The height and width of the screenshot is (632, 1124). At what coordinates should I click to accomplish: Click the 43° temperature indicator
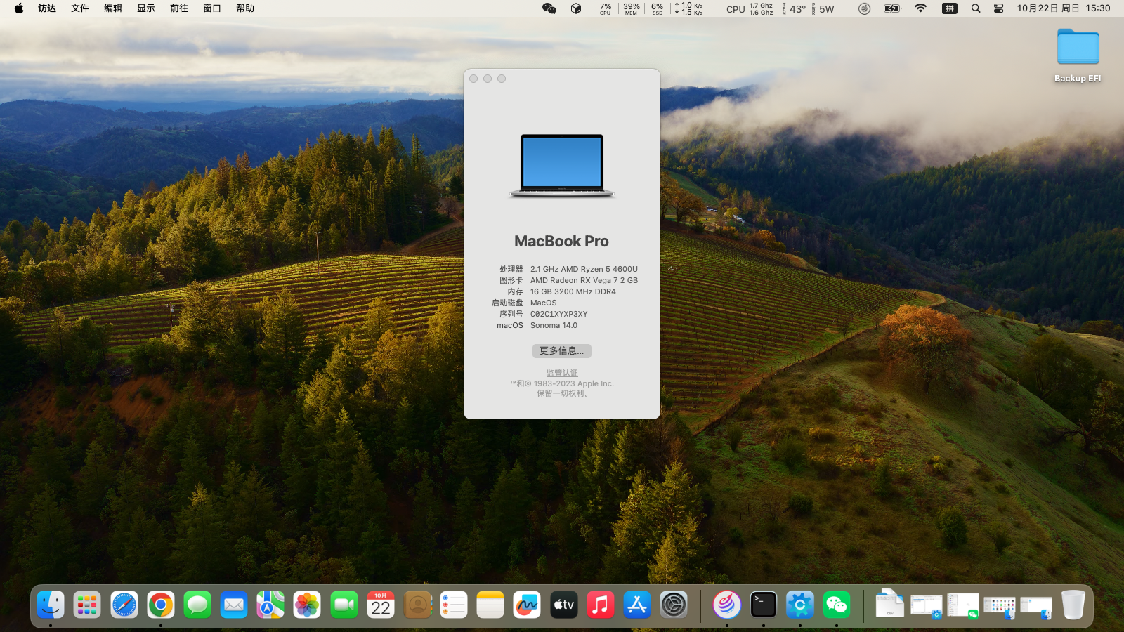795,8
